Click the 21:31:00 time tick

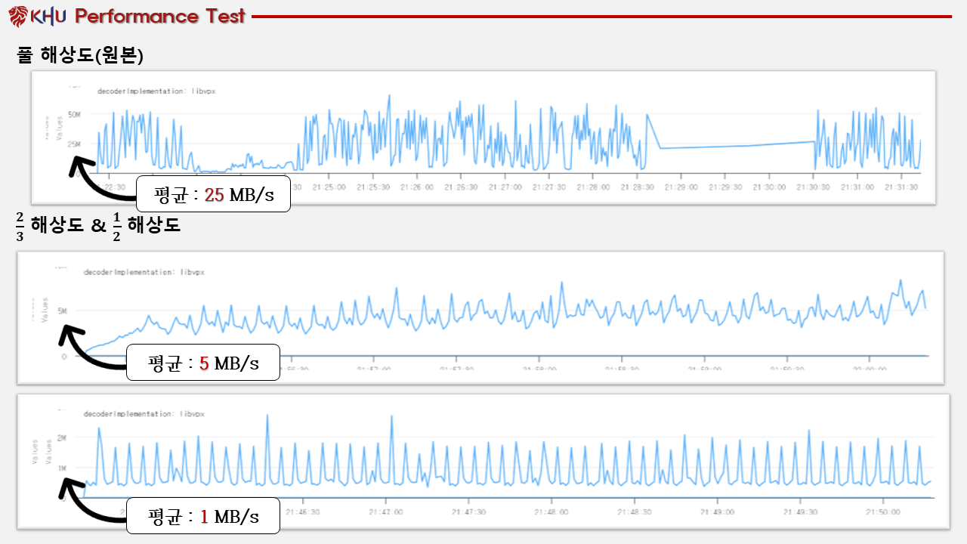[859, 187]
